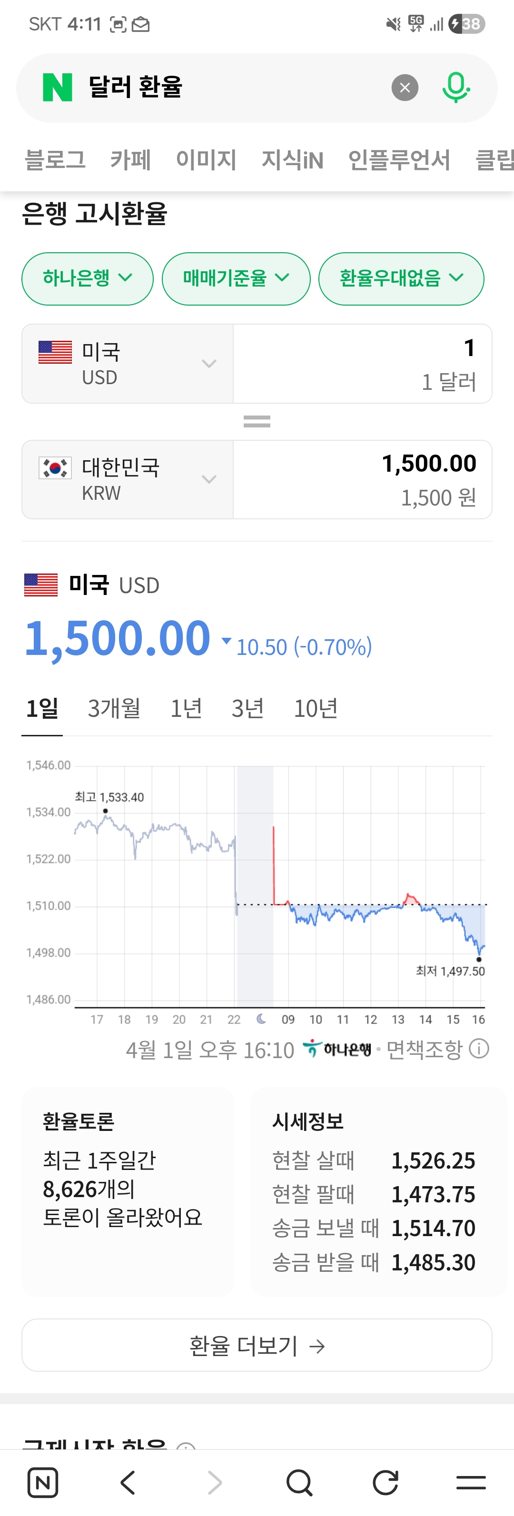The height and width of the screenshot is (1516, 514).
Task: Open the 하나은행 bank dropdown
Action: [87, 278]
